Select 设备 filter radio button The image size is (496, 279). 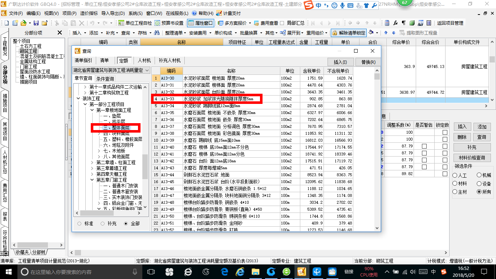coord(479,184)
